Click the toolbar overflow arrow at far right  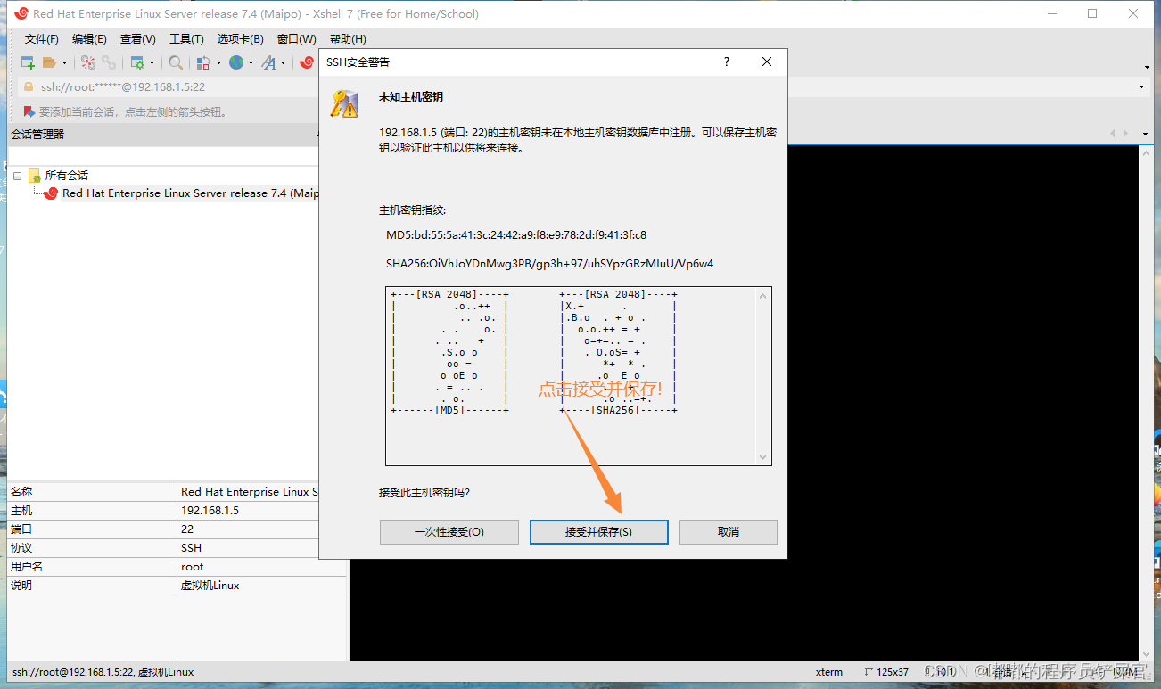point(1147,67)
